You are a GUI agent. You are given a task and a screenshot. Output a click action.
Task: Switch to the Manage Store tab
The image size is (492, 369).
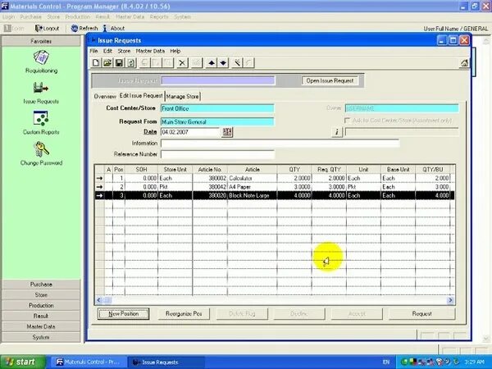[x=183, y=96]
